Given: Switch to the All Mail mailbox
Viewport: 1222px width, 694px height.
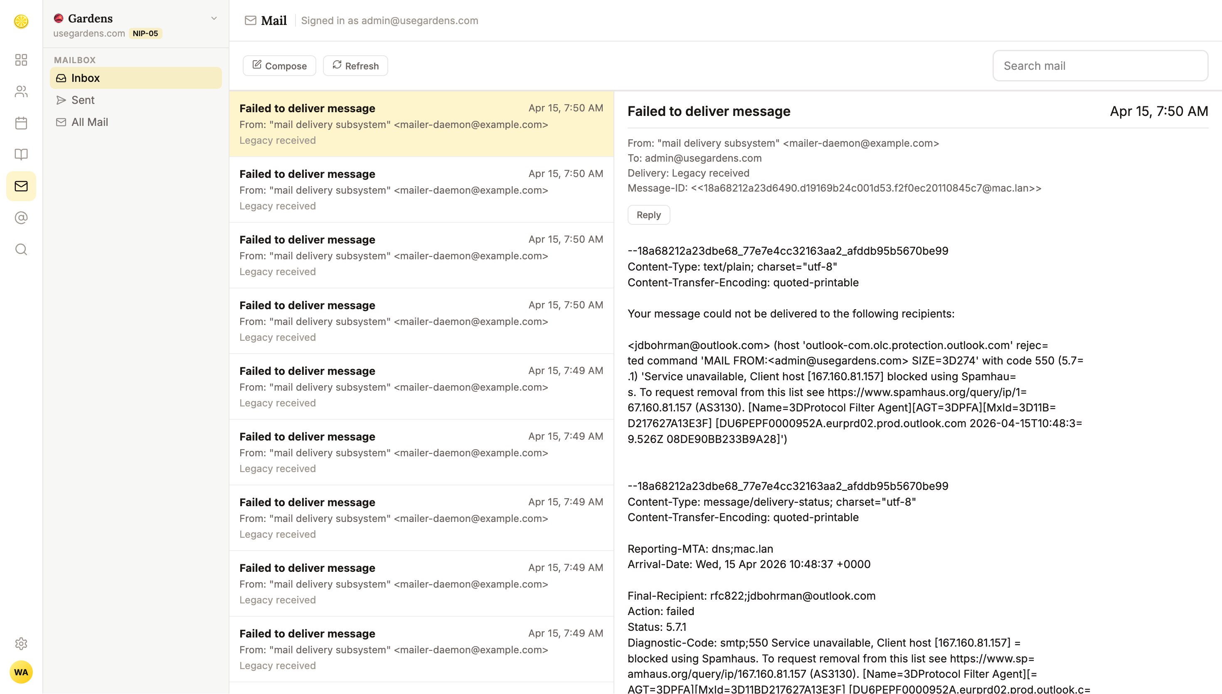Looking at the screenshot, I should pos(90,122).
